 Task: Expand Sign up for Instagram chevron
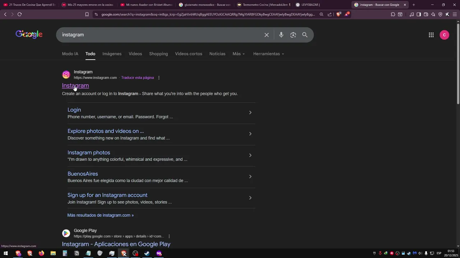[250, 198]
